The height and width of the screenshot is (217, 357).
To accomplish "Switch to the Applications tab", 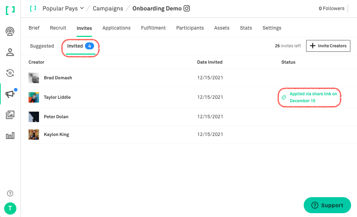I will 116,28.
